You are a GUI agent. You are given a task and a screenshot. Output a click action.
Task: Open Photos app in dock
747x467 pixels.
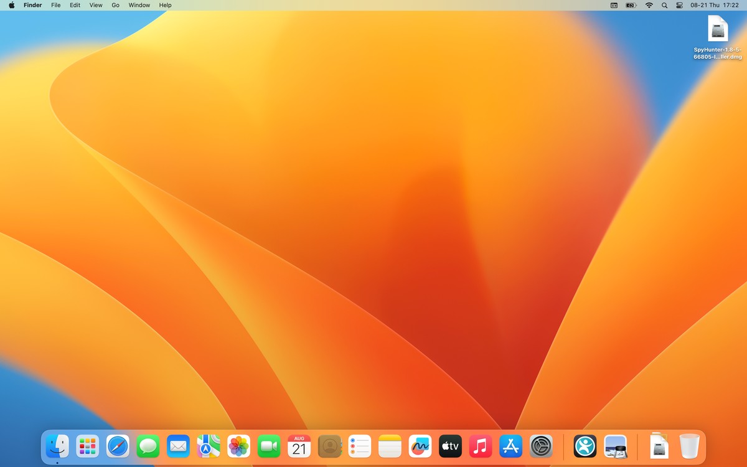pyautogui.click(x=239, y=446)
